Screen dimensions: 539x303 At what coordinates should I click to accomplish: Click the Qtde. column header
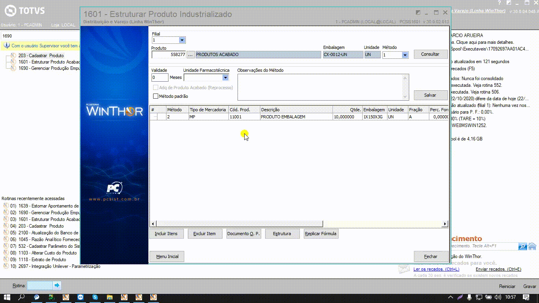(x=348, y=110)
